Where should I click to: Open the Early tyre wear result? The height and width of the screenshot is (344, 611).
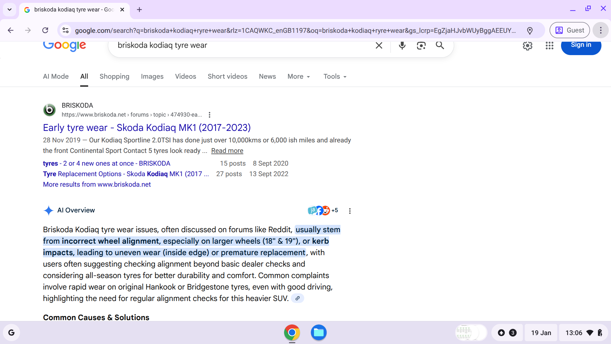pyautogui.click(x=147, y=128)
